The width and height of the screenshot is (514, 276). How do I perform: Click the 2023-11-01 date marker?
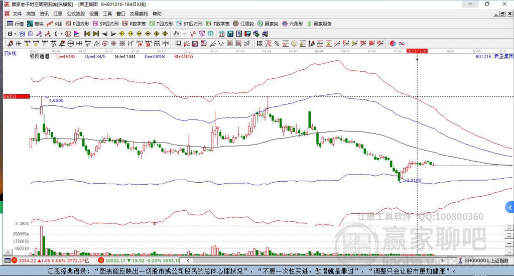pyautogui.click(x=417, y=51)
